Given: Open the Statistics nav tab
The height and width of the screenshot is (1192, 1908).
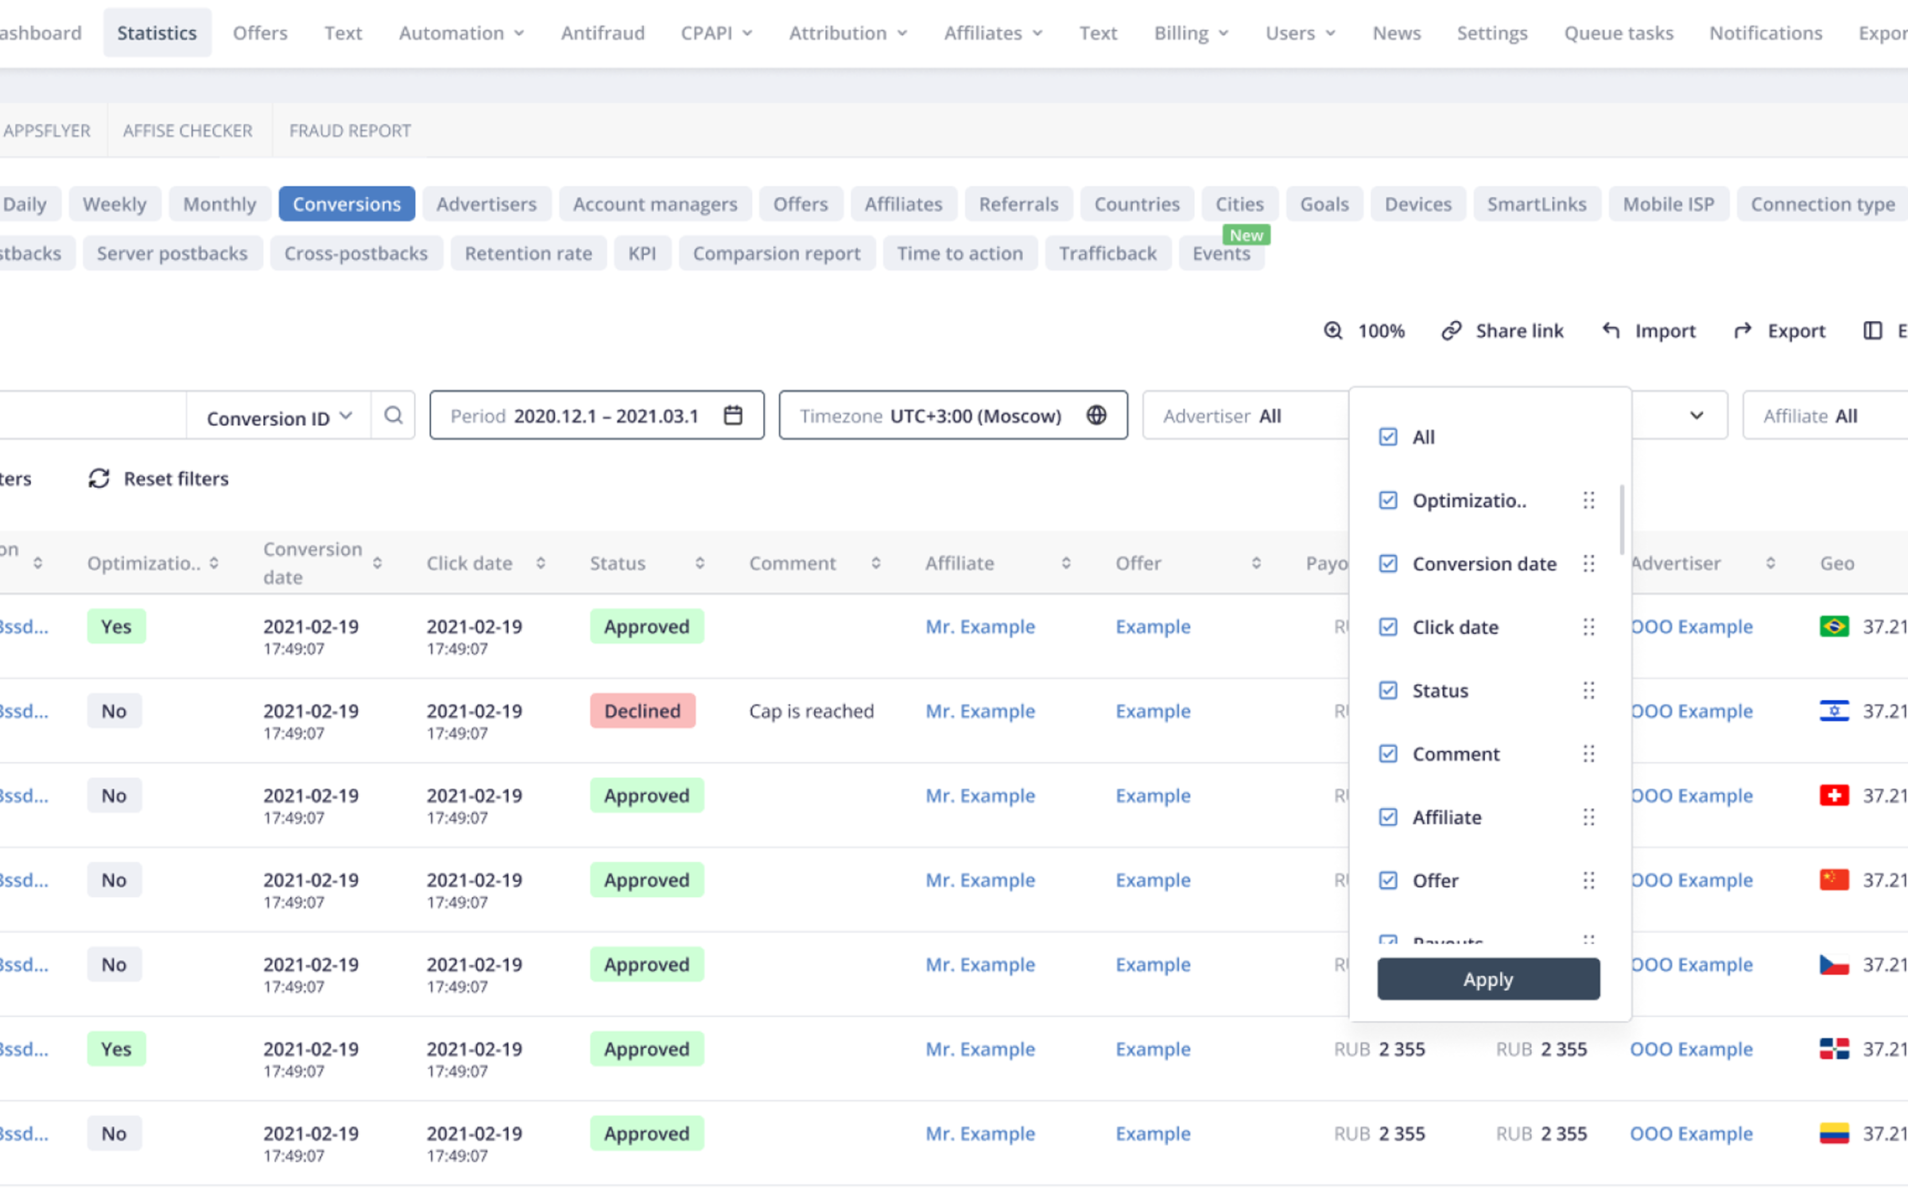Looking at the screenshot, I should coord(157,33).
